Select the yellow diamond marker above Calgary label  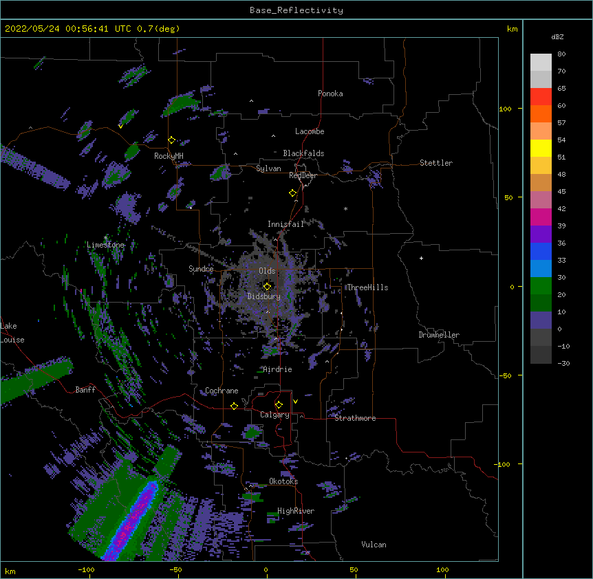click(x=279, y=405)
